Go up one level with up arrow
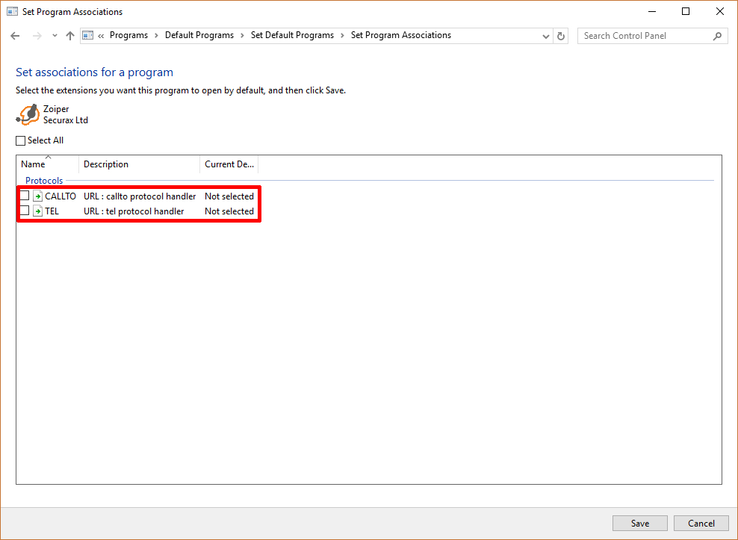This screenshot has width=738, height=540. [70, 36]
